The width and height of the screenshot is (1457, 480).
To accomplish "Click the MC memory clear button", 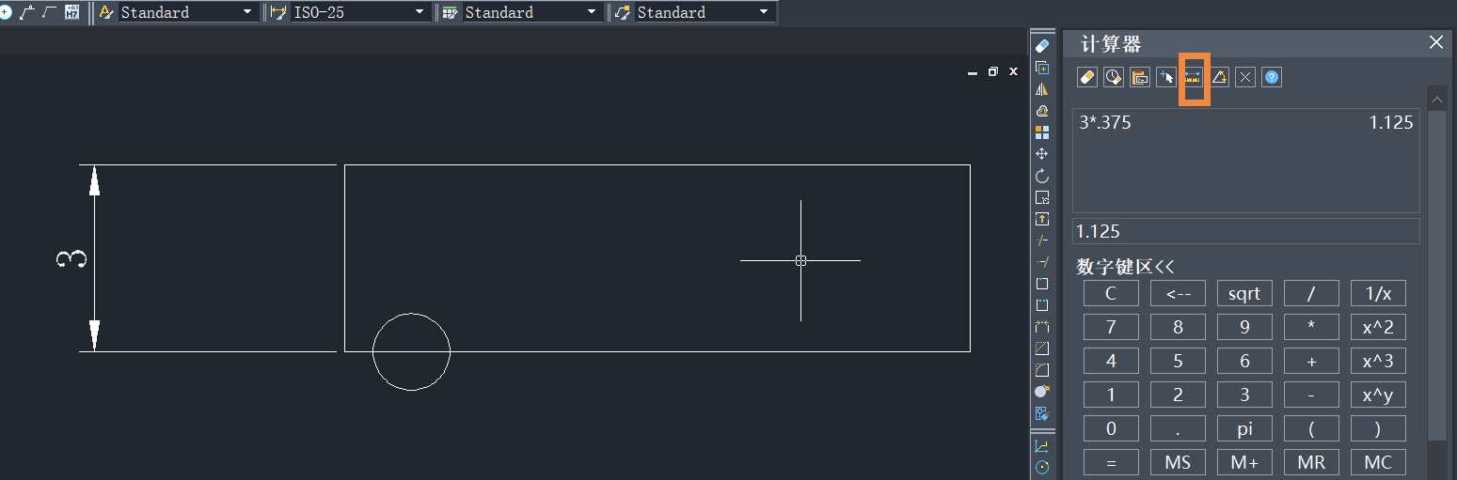I will point(1378,462).
